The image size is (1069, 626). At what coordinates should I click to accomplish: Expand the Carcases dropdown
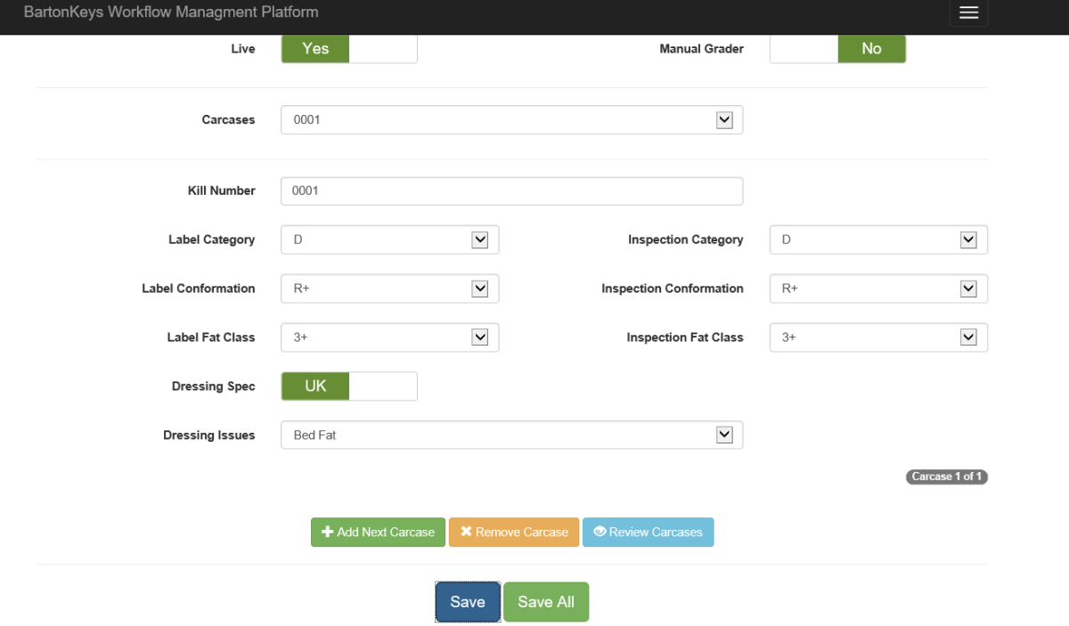tap(724, 120)
